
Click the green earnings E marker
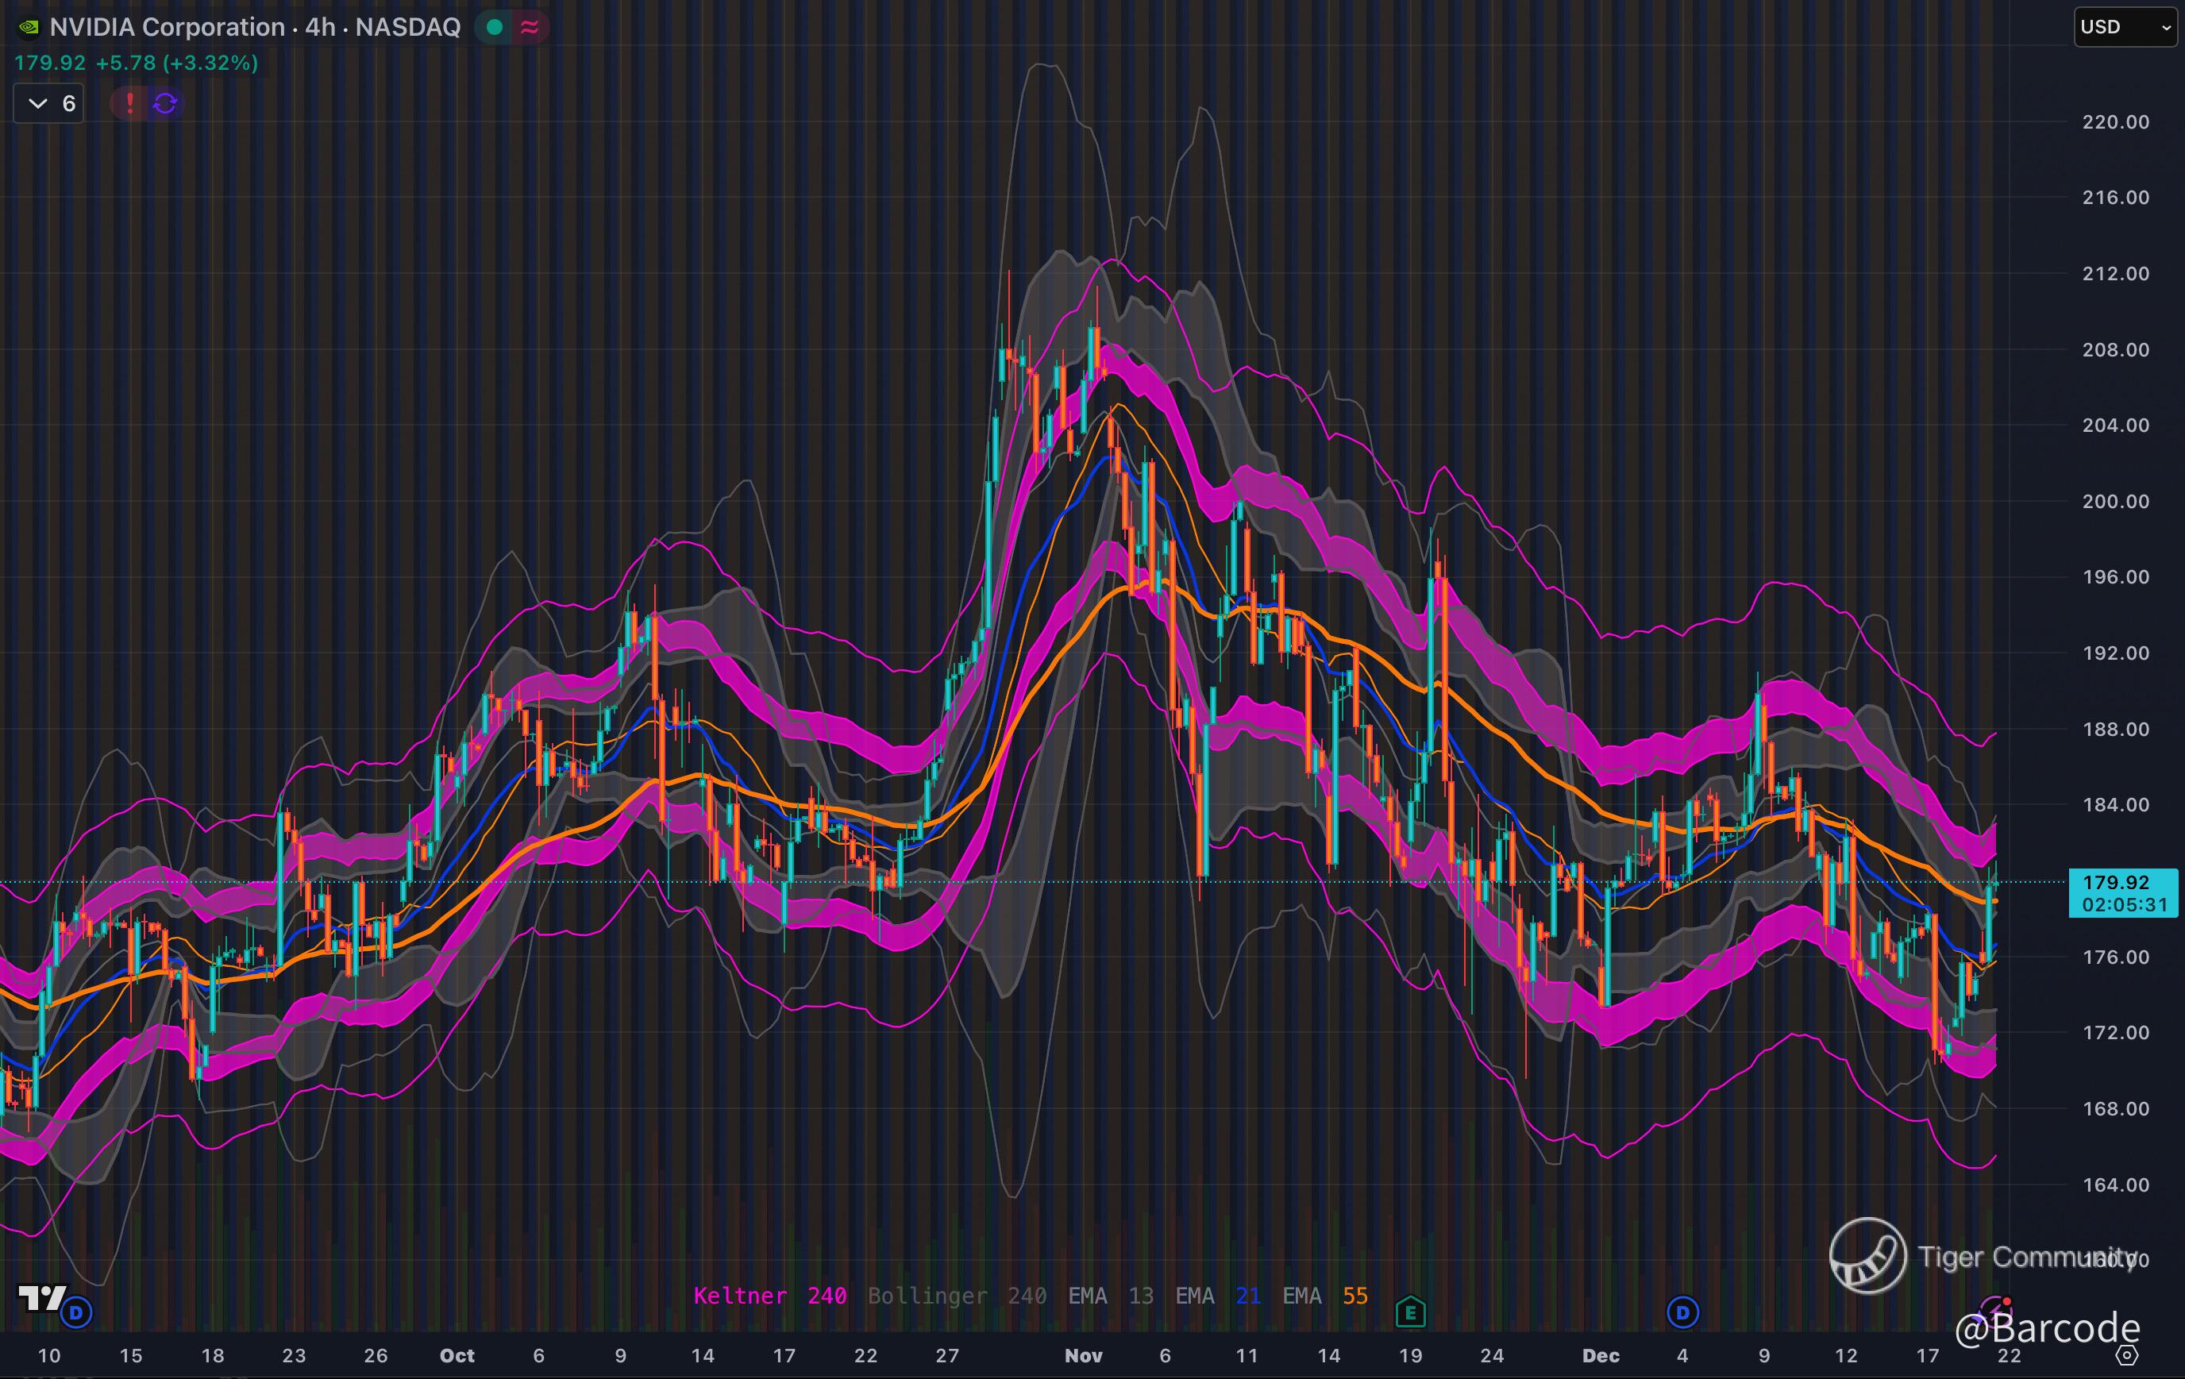pos(1410,1312)
